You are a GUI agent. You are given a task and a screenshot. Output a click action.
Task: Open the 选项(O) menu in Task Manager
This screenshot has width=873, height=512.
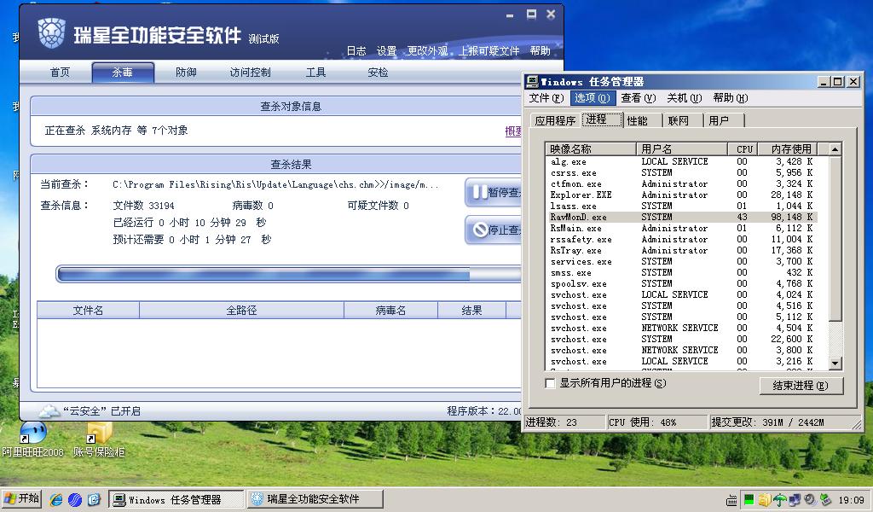593,98
